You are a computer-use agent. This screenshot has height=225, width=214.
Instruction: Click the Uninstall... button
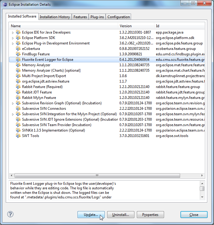[120, 215]
